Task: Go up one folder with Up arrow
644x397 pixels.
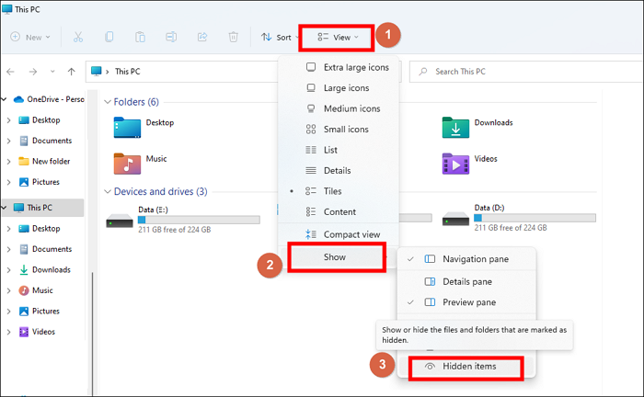Action: click(x=72, y=71)
